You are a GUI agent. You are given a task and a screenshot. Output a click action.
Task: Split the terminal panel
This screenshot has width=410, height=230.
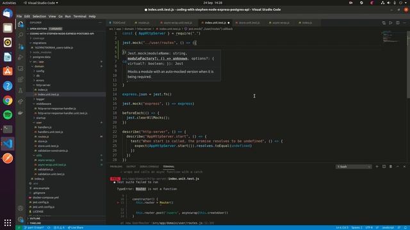384,166
